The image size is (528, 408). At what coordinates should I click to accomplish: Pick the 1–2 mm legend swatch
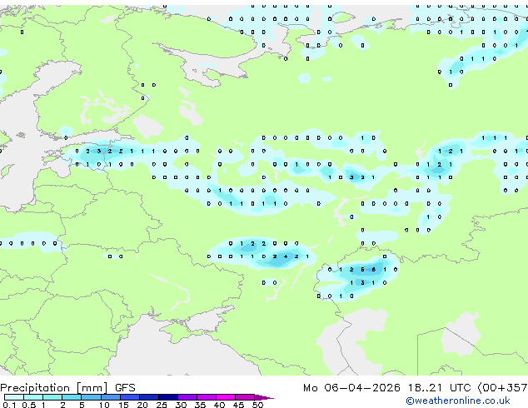pyautogui.click(x=52, y=397)
